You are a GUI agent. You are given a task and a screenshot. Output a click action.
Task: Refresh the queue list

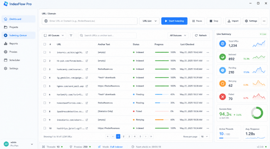coord(201,35)
